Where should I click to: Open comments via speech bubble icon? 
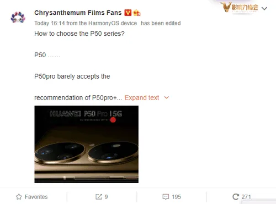click(166, 197)
